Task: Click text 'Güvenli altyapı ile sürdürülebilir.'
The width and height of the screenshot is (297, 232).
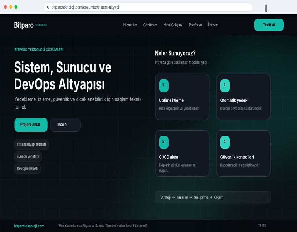Action: tap(241, 109)
